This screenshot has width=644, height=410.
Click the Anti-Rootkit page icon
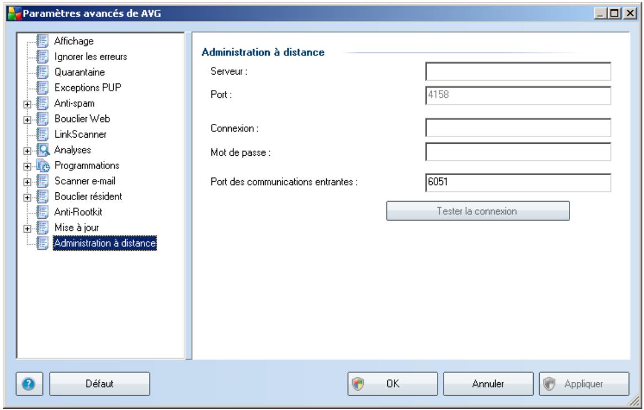[42, 212]
